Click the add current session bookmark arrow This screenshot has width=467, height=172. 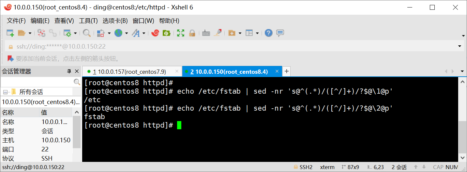[11, 59]
